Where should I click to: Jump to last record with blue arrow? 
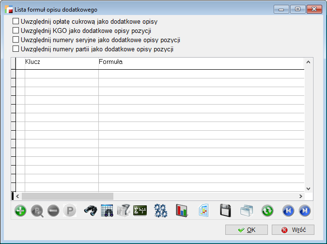pyautogui.click(x=304, y=211)
